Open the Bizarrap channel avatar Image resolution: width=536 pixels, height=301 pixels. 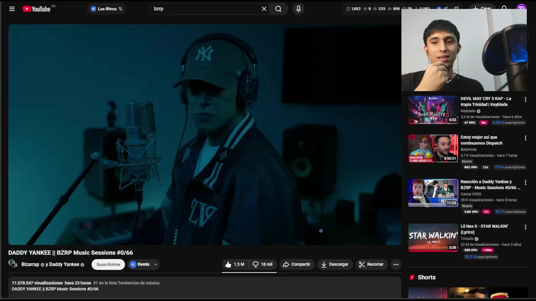(x=13, y=264)
